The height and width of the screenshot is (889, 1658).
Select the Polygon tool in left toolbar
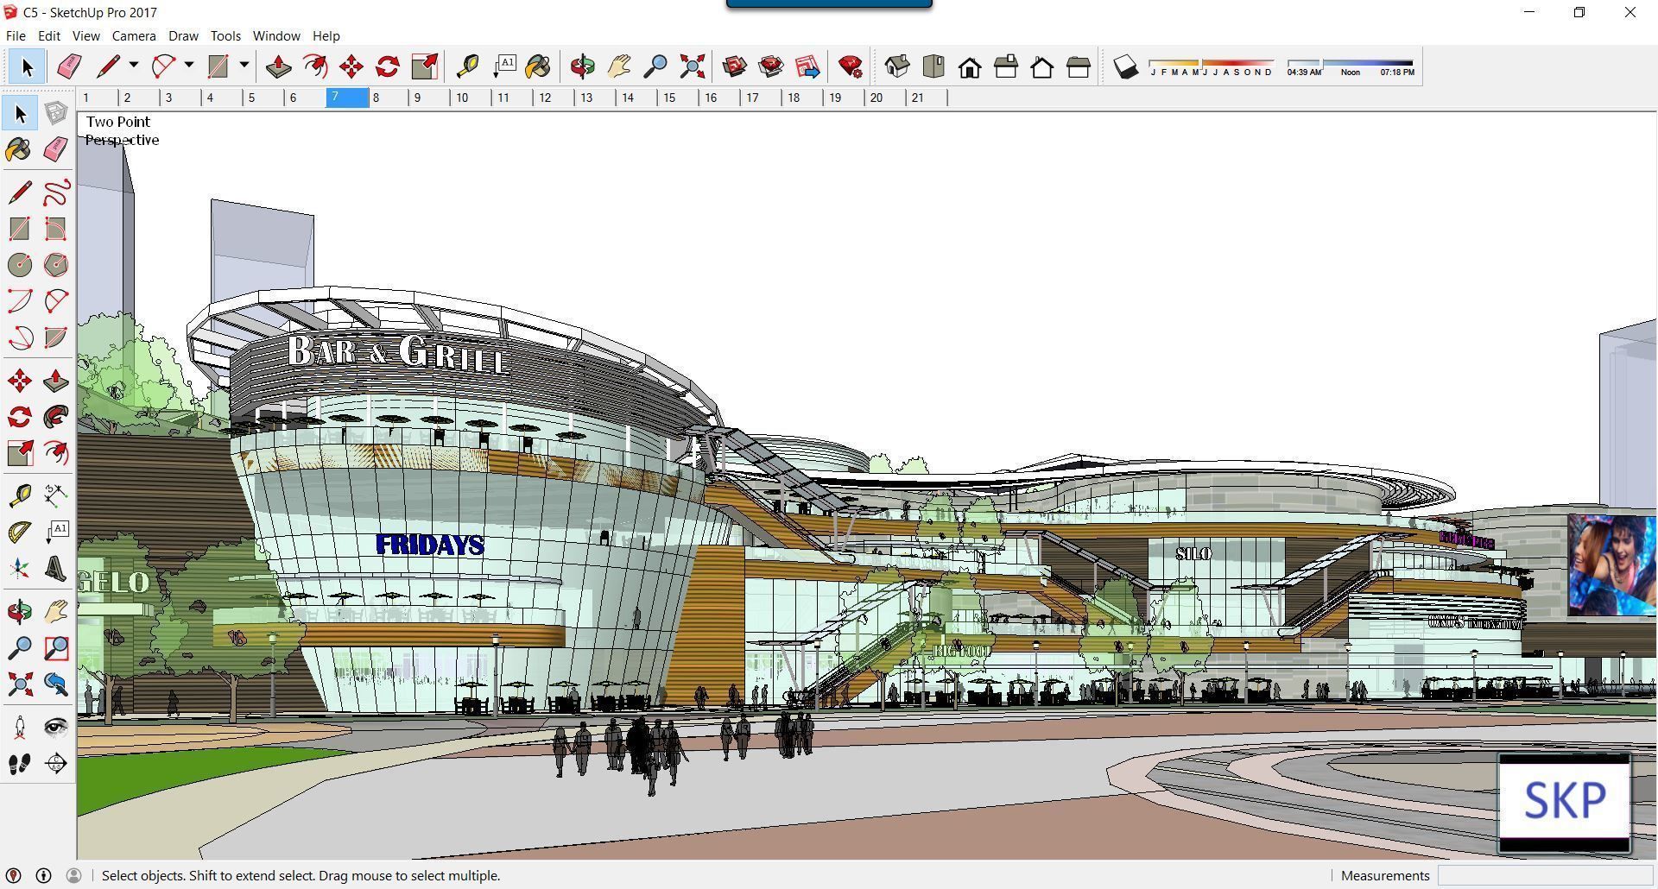(56, 265)
